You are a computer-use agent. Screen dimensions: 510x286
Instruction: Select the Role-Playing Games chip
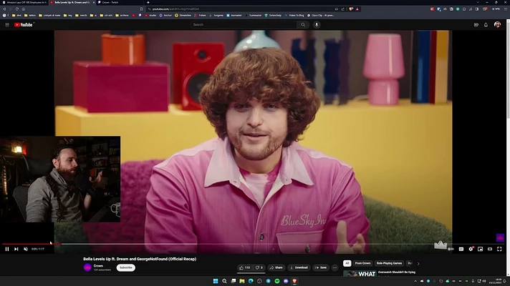(390, 263)
